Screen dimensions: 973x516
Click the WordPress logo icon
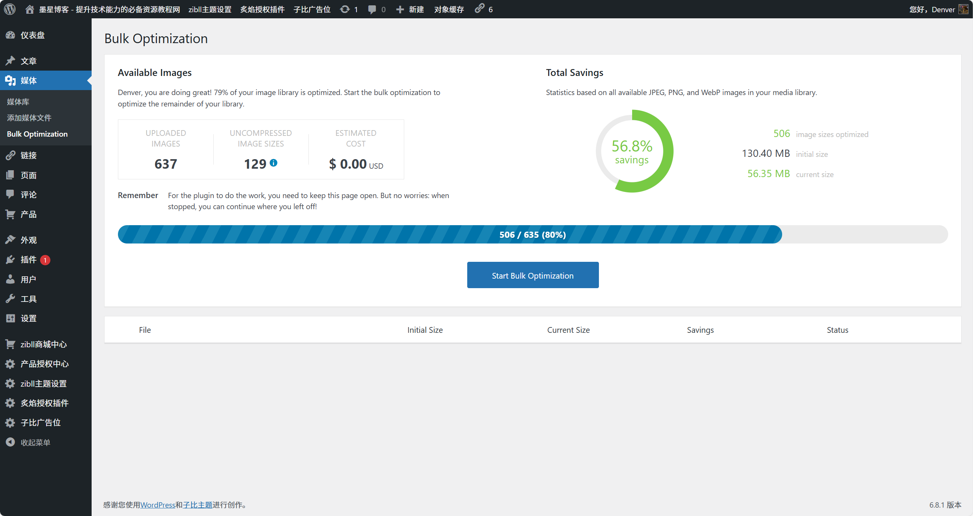click(x=10, y=9)
